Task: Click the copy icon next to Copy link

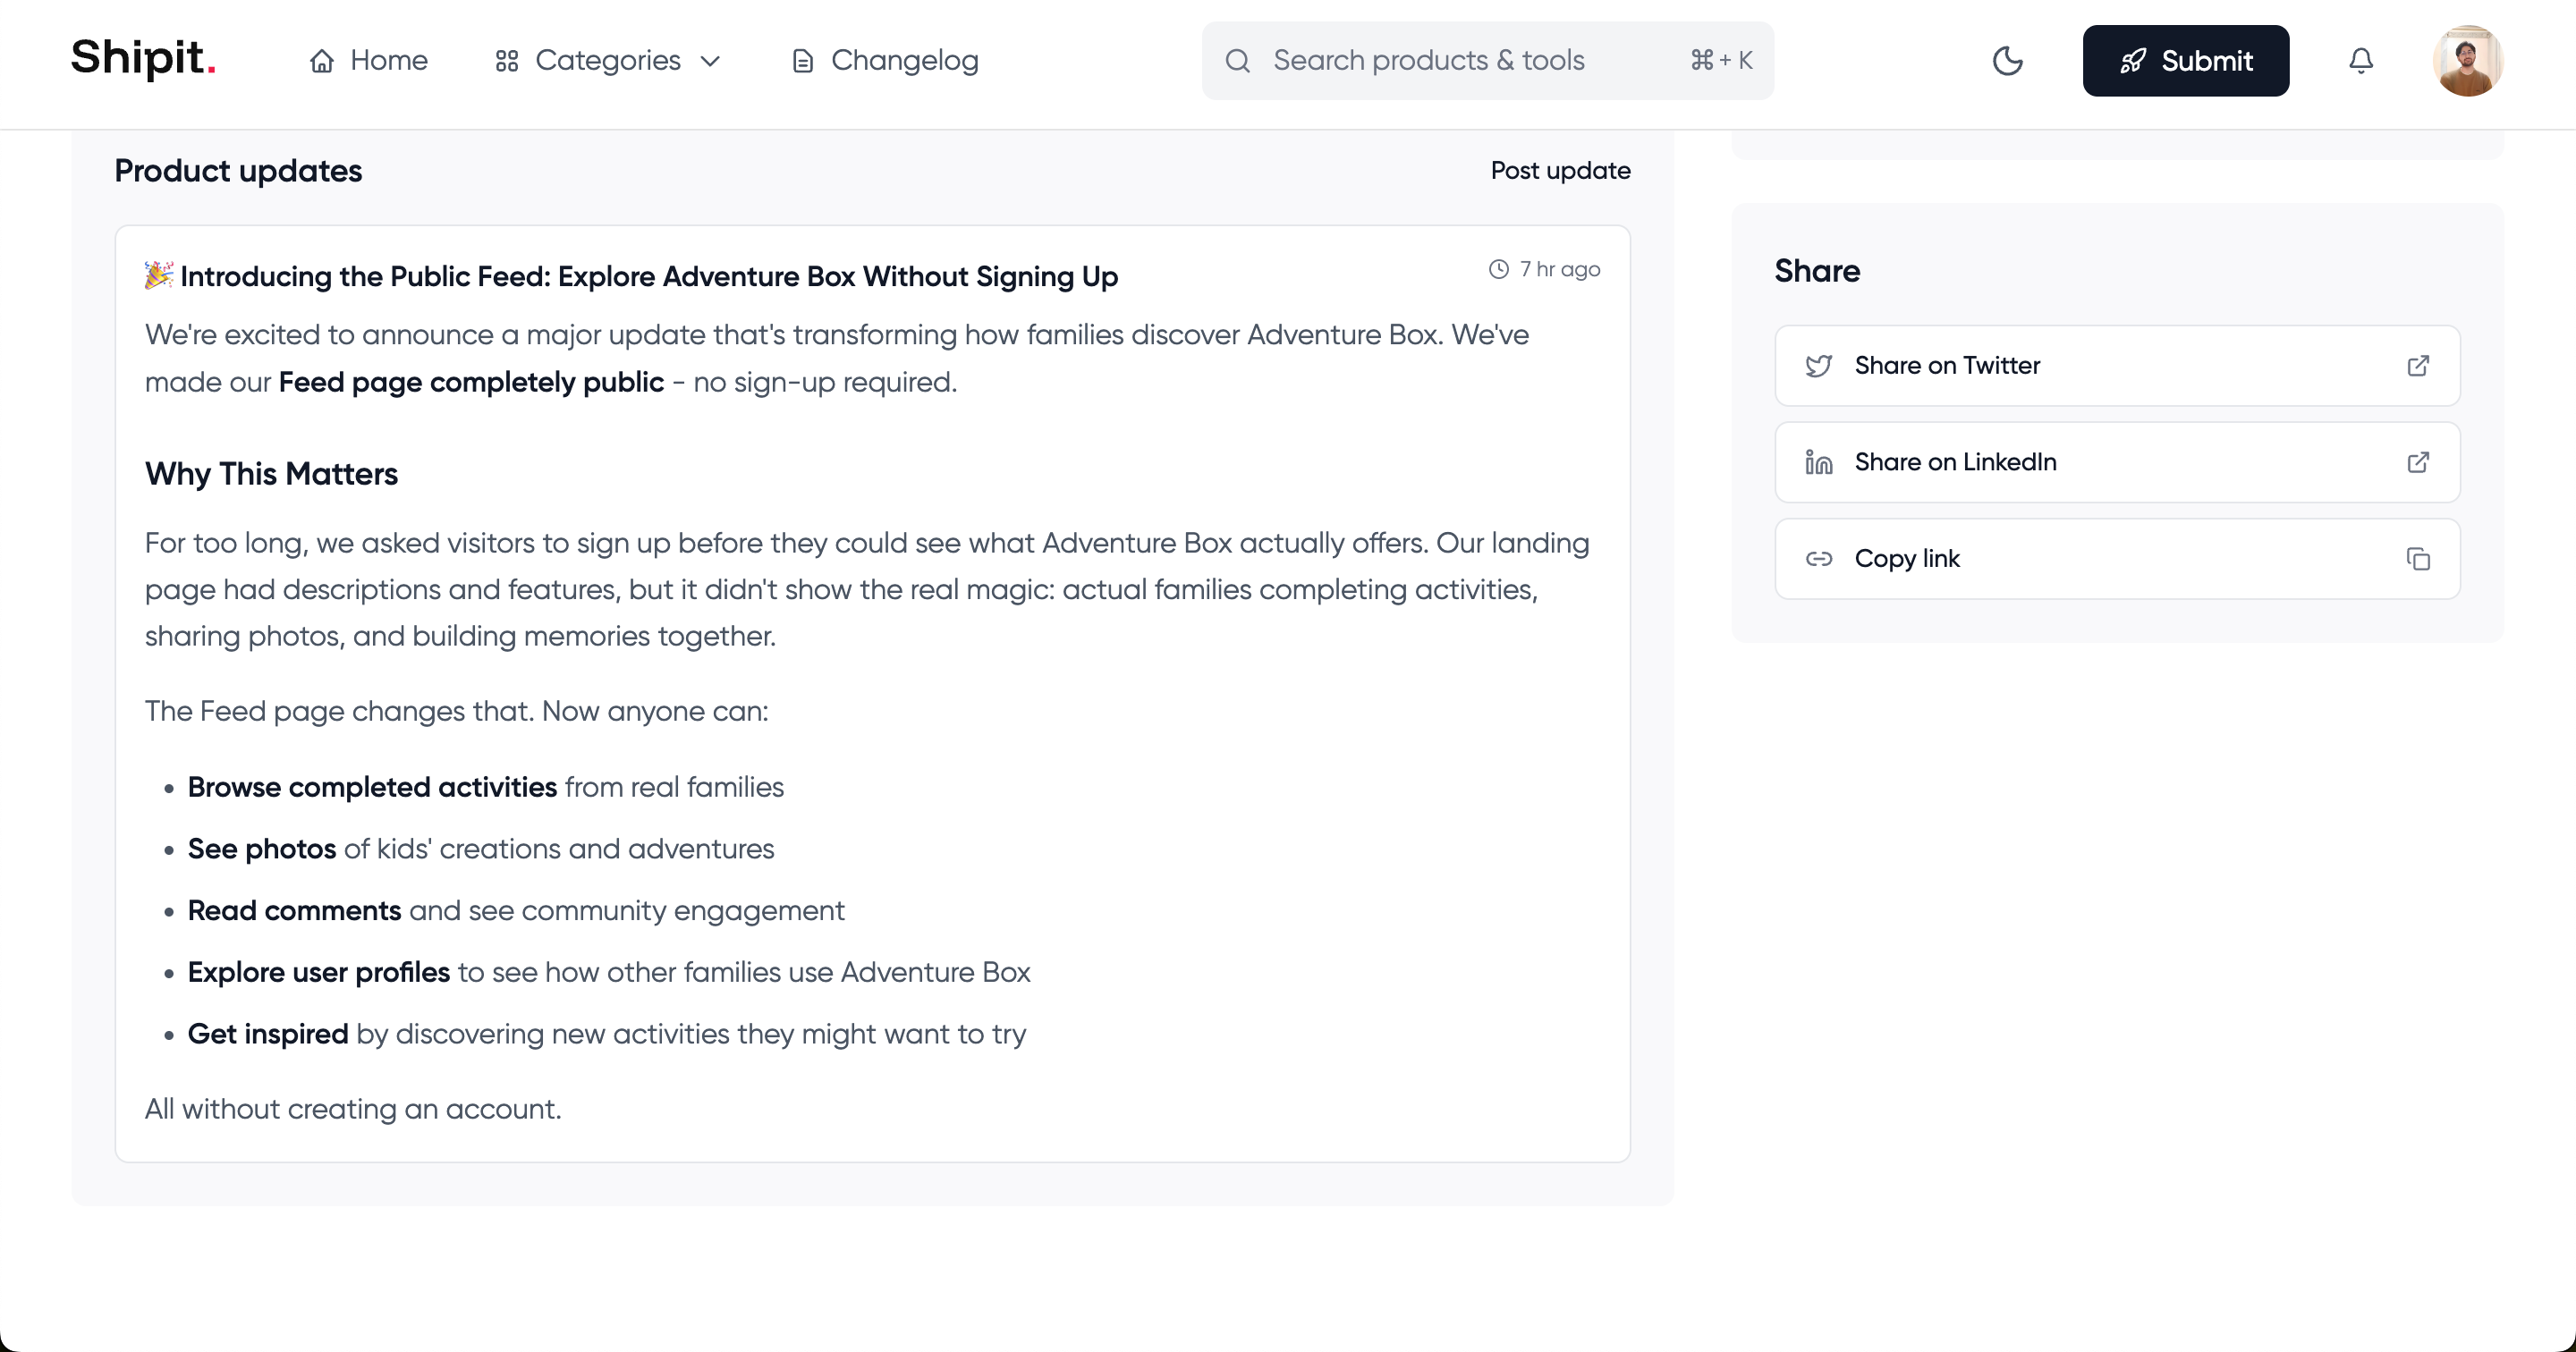Action: [2419, 558]
